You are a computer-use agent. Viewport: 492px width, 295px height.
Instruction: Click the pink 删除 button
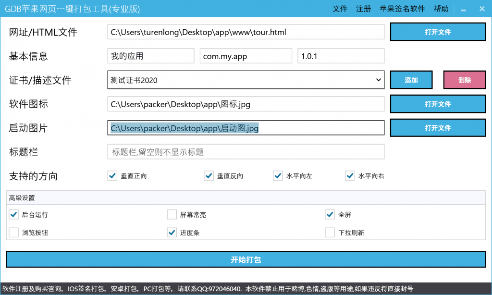pos(464,80)
